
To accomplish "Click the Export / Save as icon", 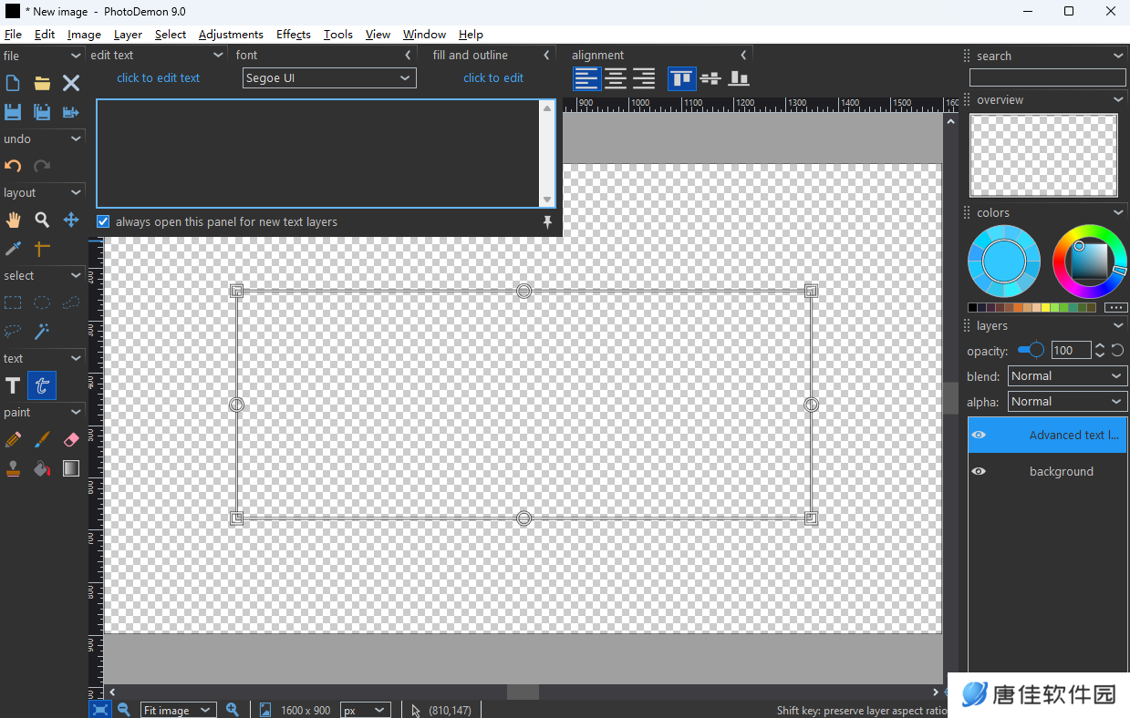I will click(71, 112).
